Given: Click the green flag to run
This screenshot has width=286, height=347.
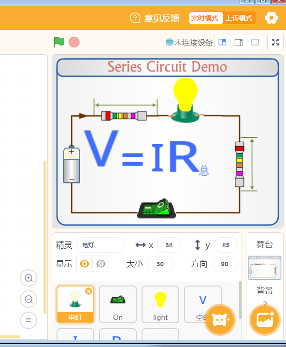Looking at the screenshot, I should [59, 42].
